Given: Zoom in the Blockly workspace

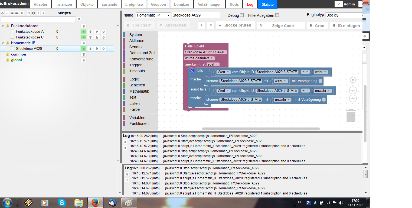Looking at the screenshot, I should click(x=353, y=90).
